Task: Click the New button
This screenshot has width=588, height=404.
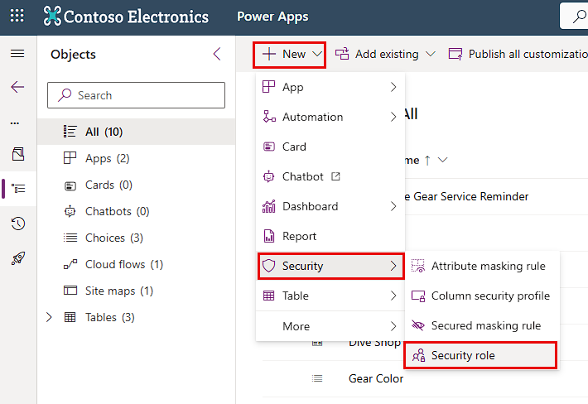Action: tap(289, 54)
